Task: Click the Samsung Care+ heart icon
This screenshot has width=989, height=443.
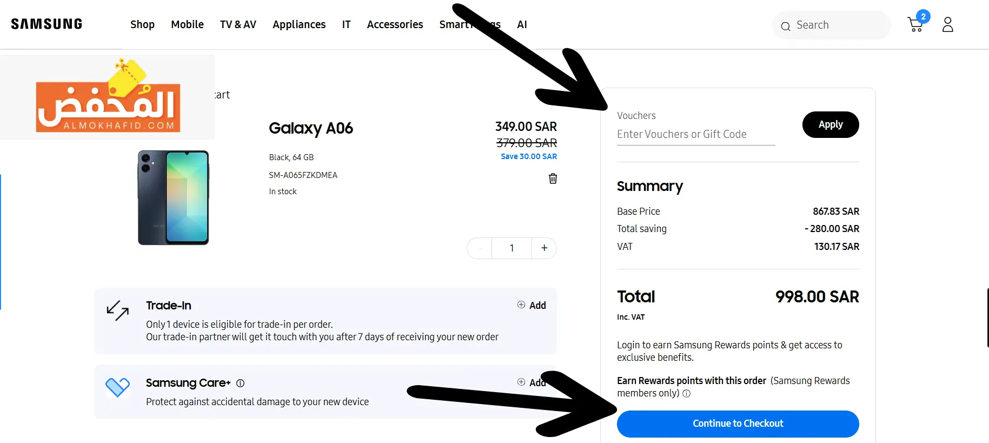Action: coord(117,387)
